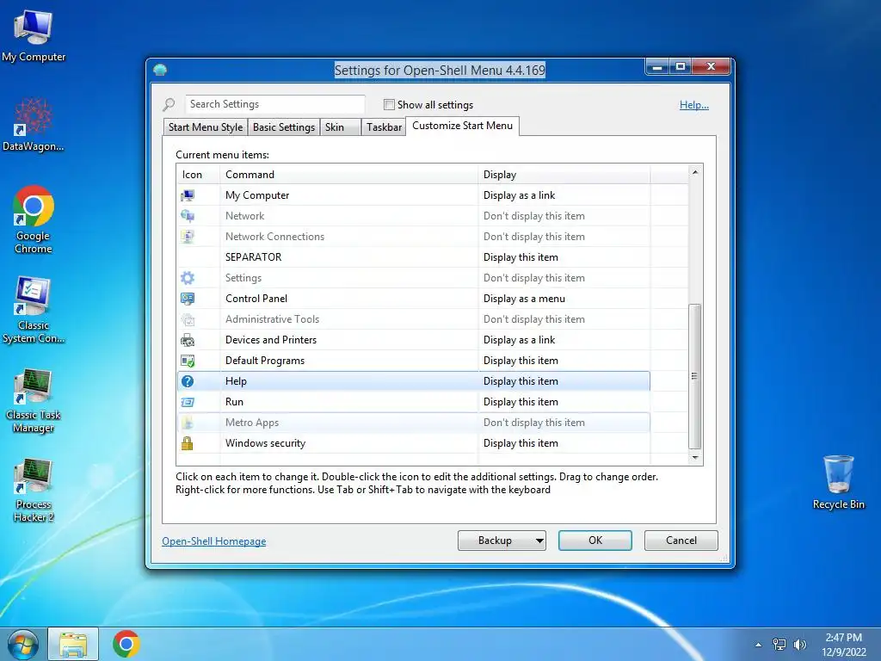Viewport: 881px width, 661px height.
Task: Select the Recycle Bin desktop icon
Action: click(838, 482)
